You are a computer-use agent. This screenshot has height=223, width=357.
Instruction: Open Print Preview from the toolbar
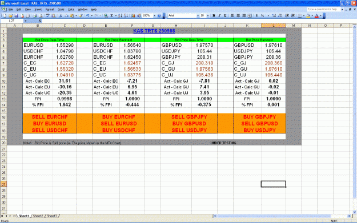coord(41,16)
